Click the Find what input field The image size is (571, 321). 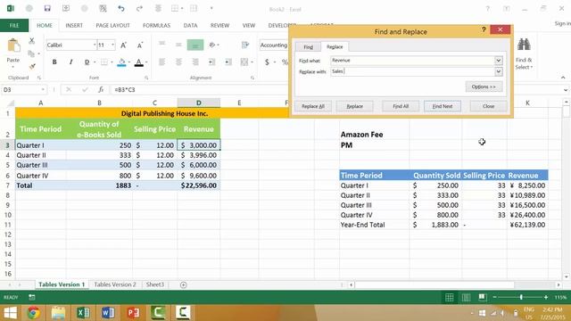[x=412, y=61]
